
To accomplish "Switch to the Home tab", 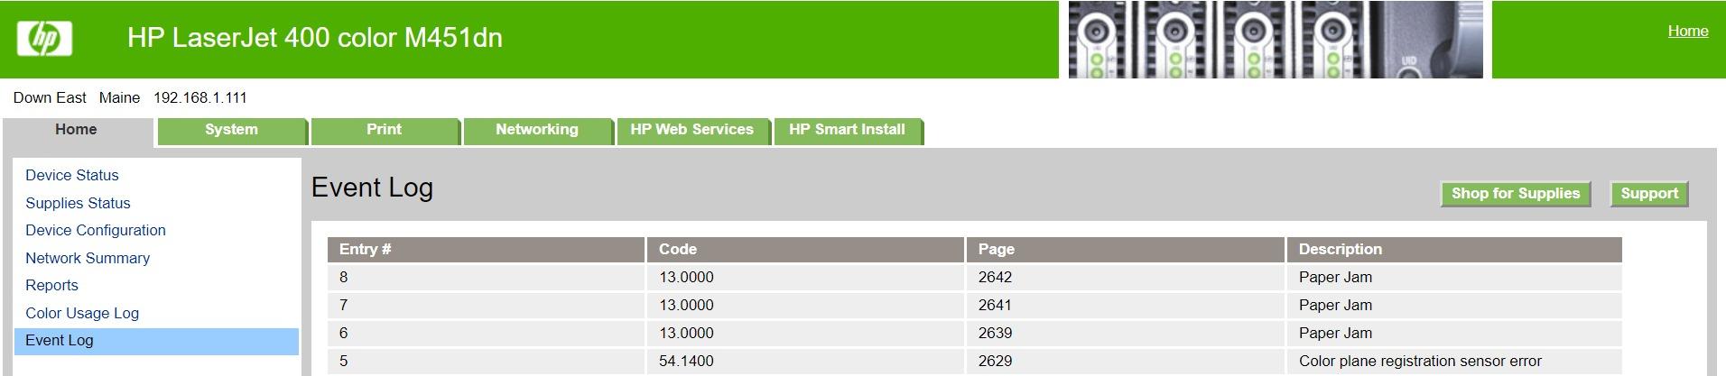I will pyautogui.click(x=76, y=130).
